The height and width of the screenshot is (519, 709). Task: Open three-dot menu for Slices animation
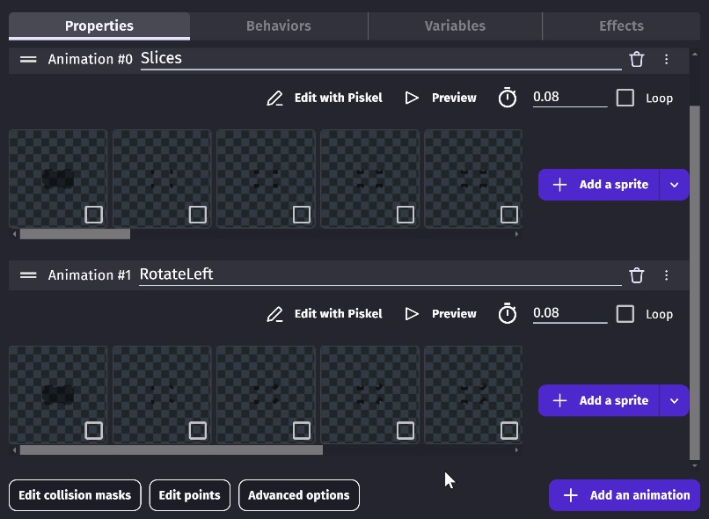[666, 59]
